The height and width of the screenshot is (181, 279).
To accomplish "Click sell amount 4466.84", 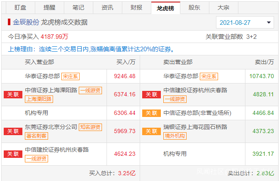I will pyautogui.click(x=263, y=113).
